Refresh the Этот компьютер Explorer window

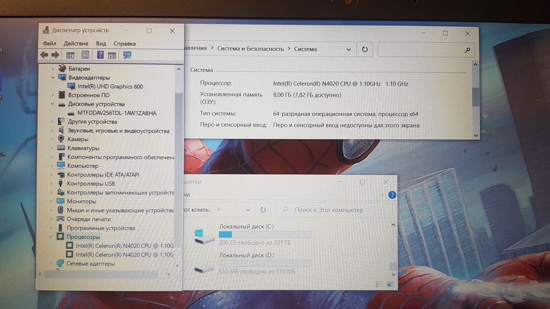point(263,210)
